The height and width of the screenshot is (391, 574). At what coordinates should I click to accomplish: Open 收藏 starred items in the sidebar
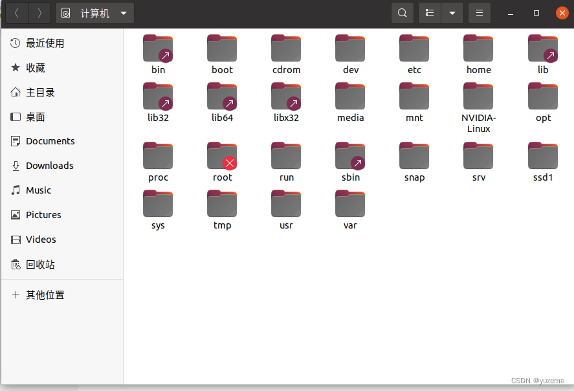tap(62, 68)
